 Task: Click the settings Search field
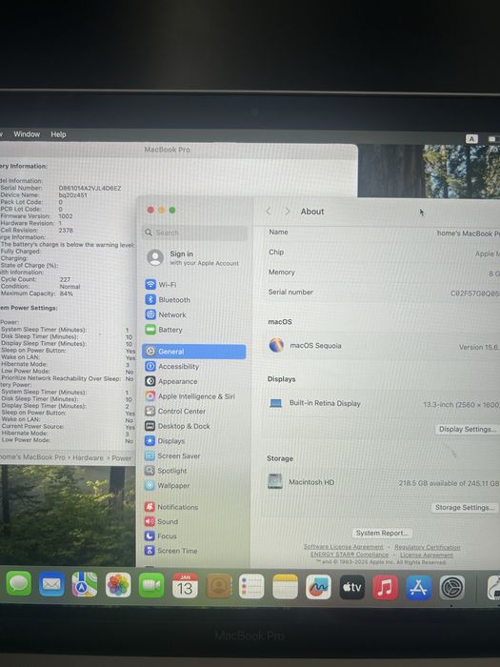click(x=195, y=232)
